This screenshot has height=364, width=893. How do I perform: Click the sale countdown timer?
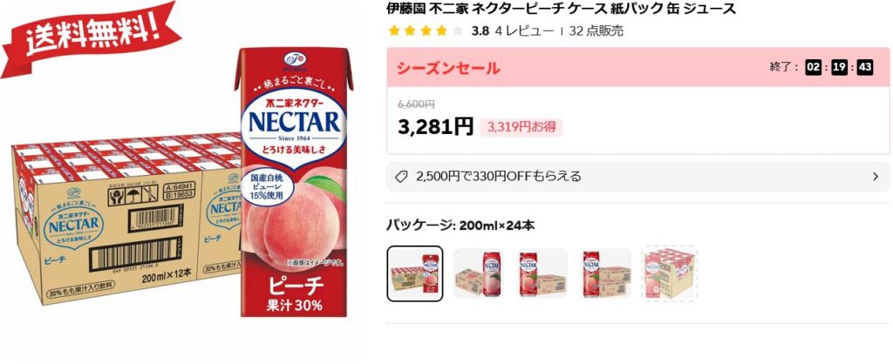tap(839, 68)
